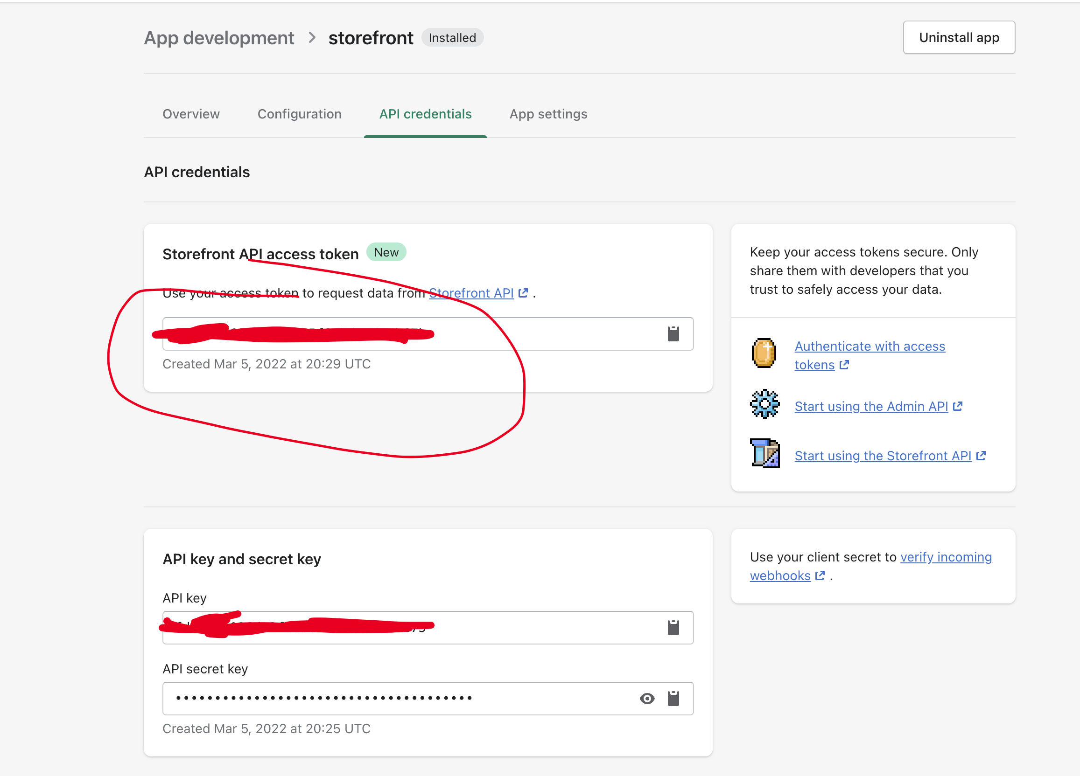Click the 'API key and secret key' heading
1080x776 pixels.
(x=242, y=559)
